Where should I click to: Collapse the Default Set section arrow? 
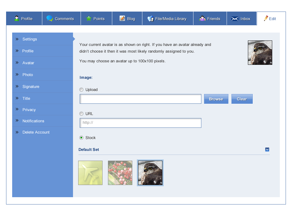267,149
